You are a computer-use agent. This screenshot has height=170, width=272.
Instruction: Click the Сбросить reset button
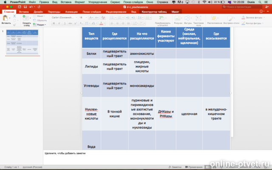[40, 20]
